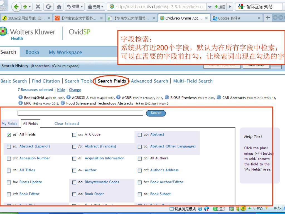This screenshot has width=285, height=214.
Task: Show info for Books@Ovid resource
Action: coord(21,97)
